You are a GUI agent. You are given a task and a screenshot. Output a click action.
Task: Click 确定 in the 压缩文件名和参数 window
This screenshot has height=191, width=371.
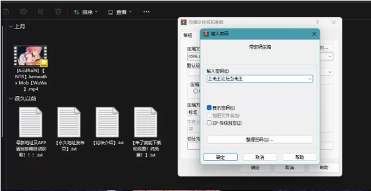point(255,167)
